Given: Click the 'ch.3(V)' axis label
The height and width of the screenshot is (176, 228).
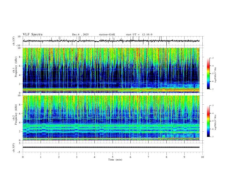Looking at the screenshot, I should point(14,148).
